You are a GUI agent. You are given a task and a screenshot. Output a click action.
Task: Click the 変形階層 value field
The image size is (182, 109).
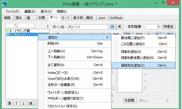tap(152, 27)
